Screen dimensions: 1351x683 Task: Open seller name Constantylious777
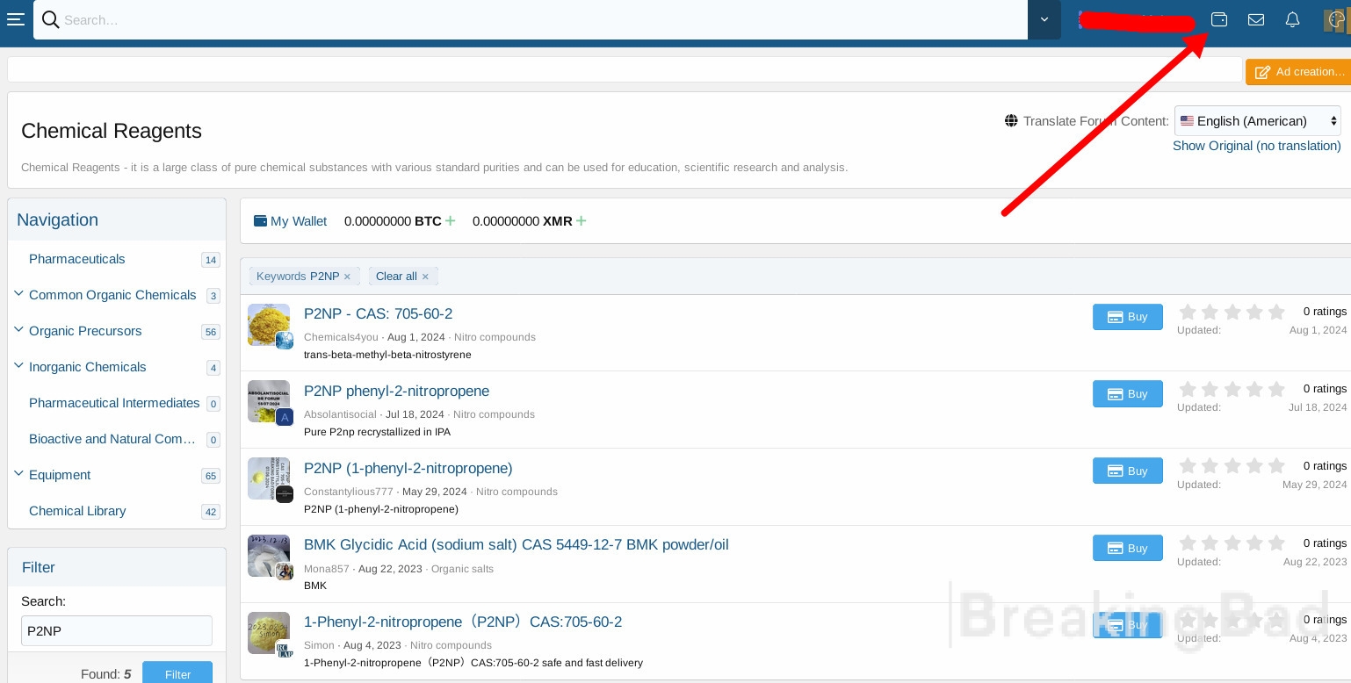(349, 492)
